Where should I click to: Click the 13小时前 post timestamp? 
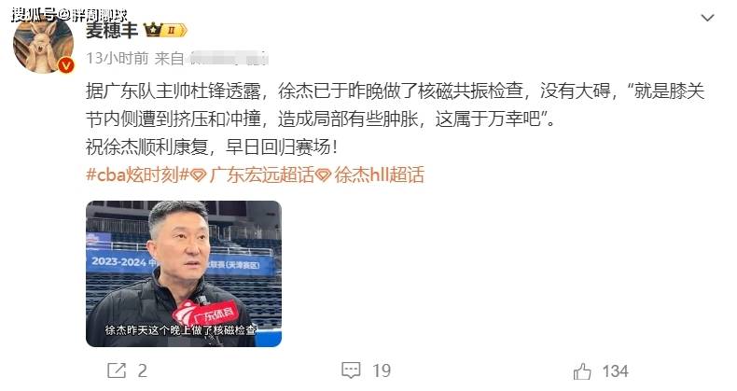point(118,58)
